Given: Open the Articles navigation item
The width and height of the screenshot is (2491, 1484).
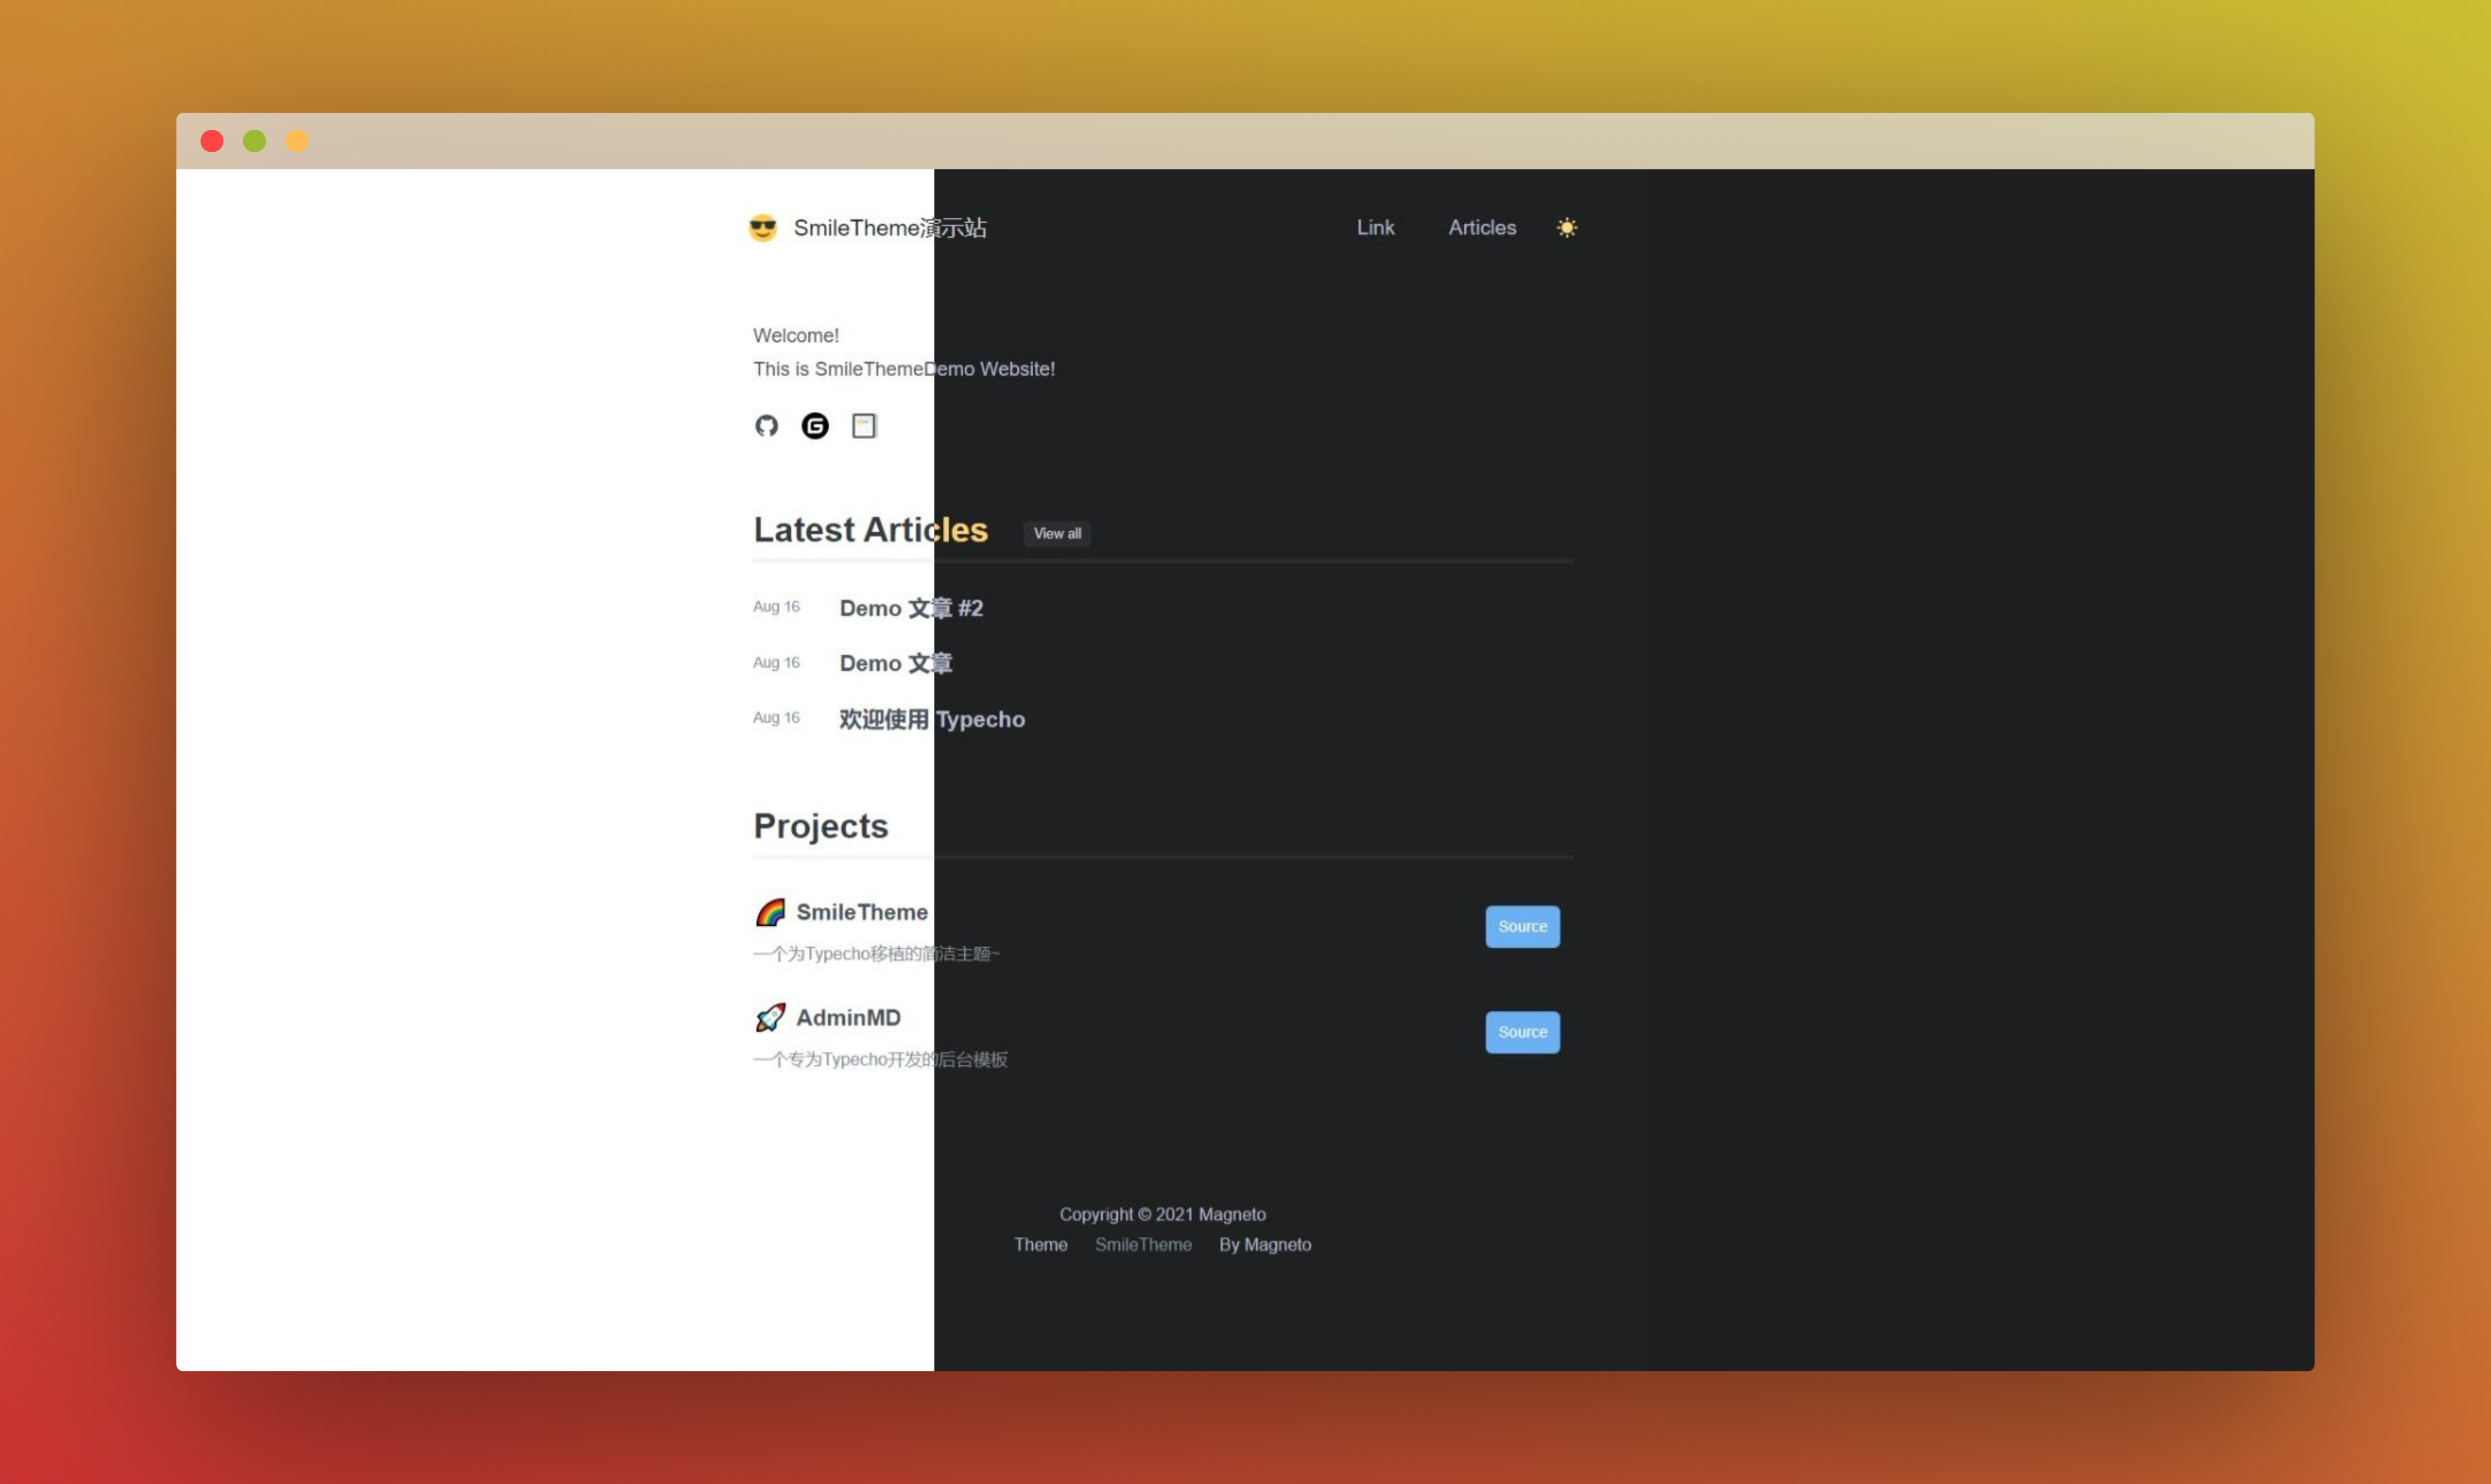Looking at the screenshot, I should pyautogui.click(x=1482, y=228).
